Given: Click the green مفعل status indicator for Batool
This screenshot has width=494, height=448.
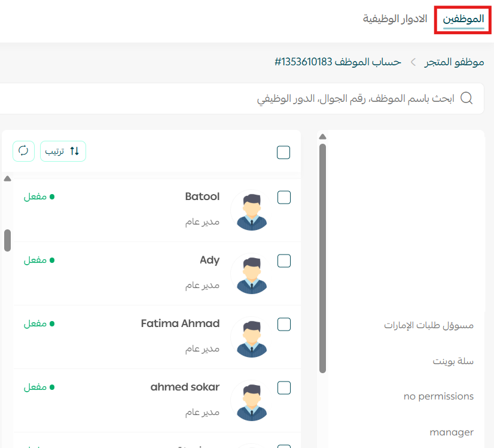Looking at the screenshot, I should [39, 196].
